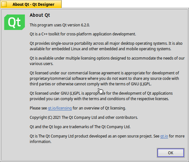The height and width of the screenshot is (162, 189).
Task: Click the green Qt logo image
Action: click(15, 22)
